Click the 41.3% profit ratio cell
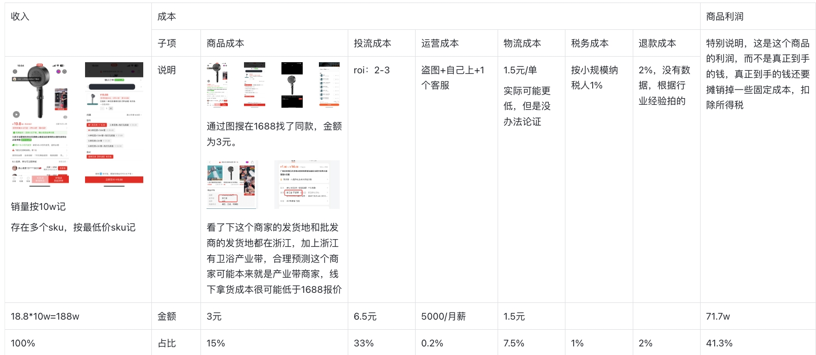This screenshot has width=816, height=355. [x=719, y=343]
